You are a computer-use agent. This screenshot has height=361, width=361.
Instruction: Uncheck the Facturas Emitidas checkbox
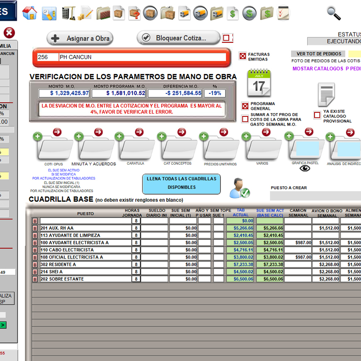tap(243, 56)
